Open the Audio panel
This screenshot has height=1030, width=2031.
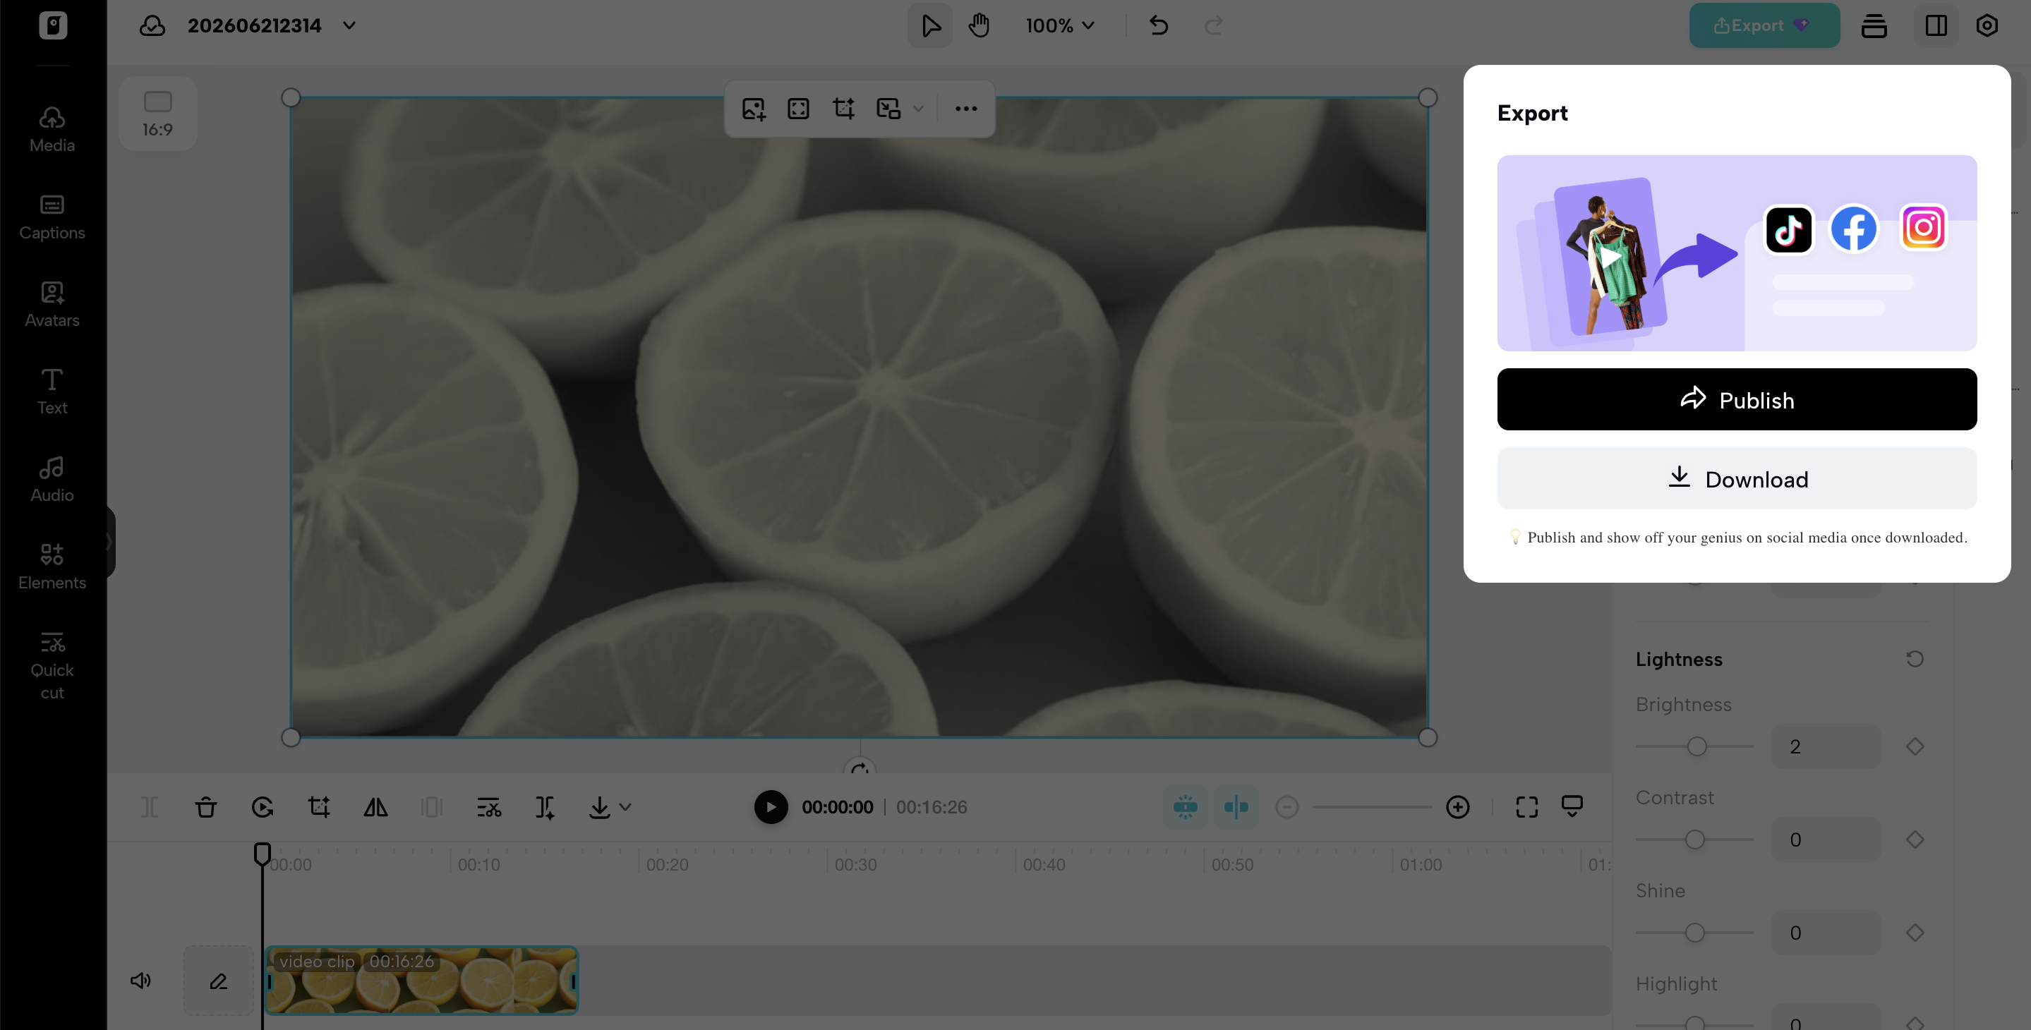point(52,480)
